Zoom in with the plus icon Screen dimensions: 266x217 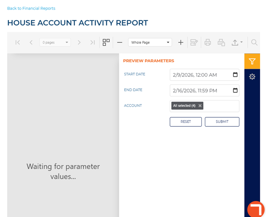[181, 43]
